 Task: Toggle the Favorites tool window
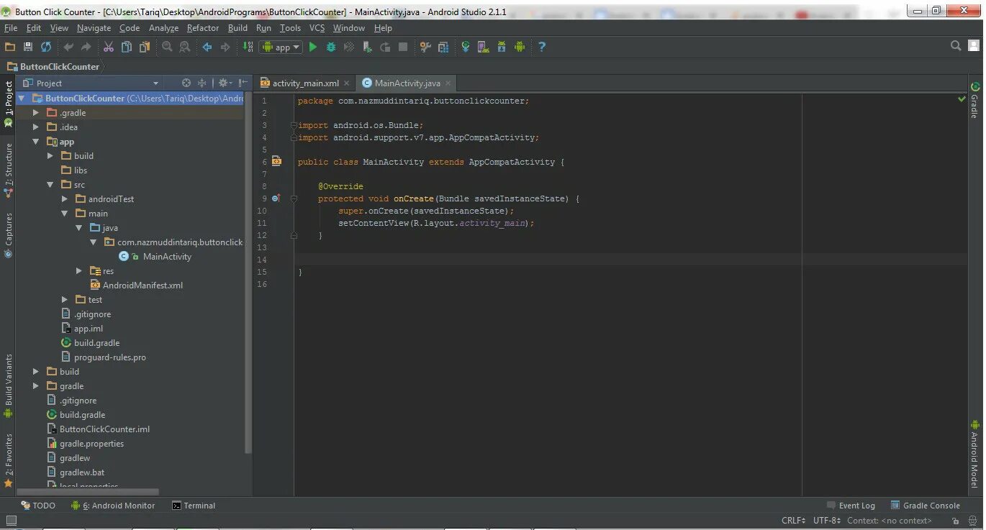[9, 460]
